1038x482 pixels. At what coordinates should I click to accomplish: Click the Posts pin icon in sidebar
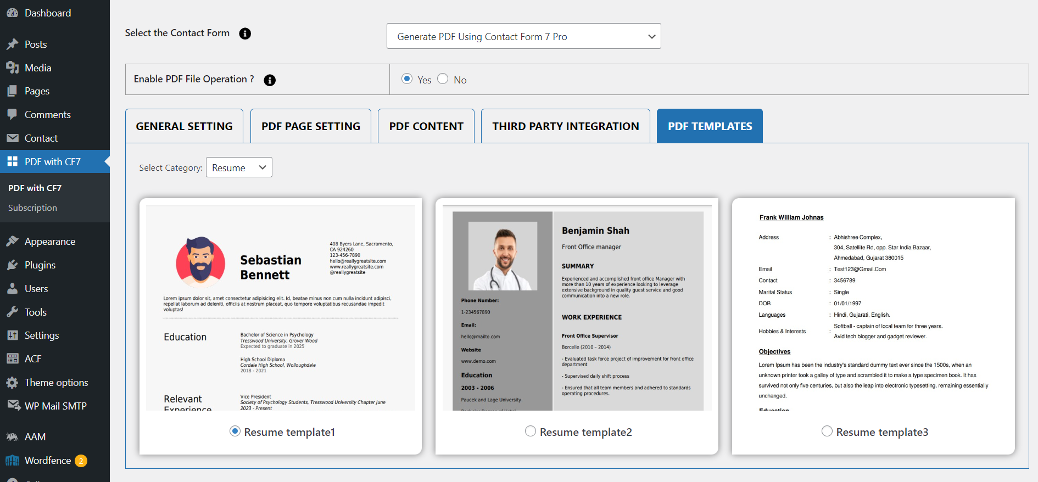(x=12, y=44)
